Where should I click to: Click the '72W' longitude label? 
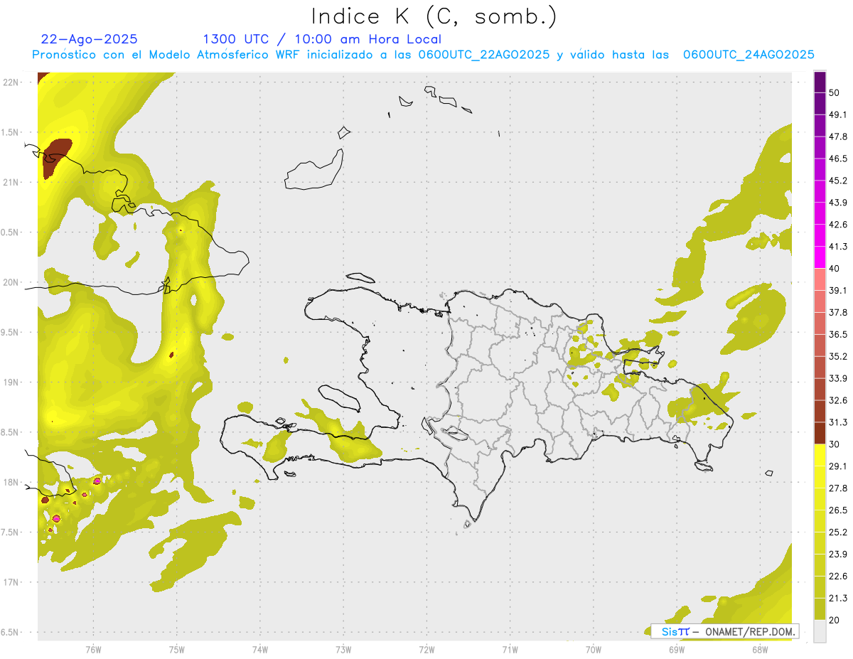click(x=426, y=649)
